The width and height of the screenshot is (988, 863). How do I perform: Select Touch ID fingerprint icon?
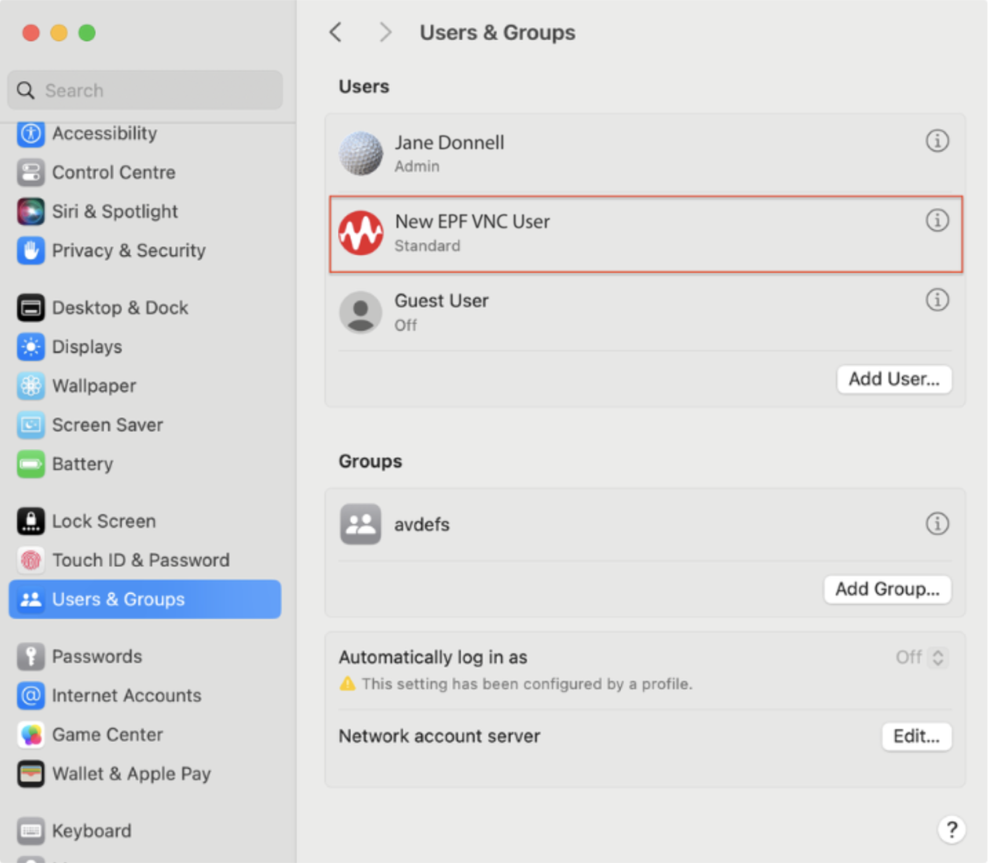pos(31,560)
